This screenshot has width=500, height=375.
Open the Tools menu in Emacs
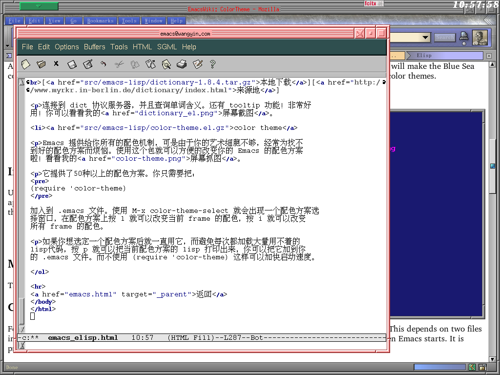pos(119,47)
